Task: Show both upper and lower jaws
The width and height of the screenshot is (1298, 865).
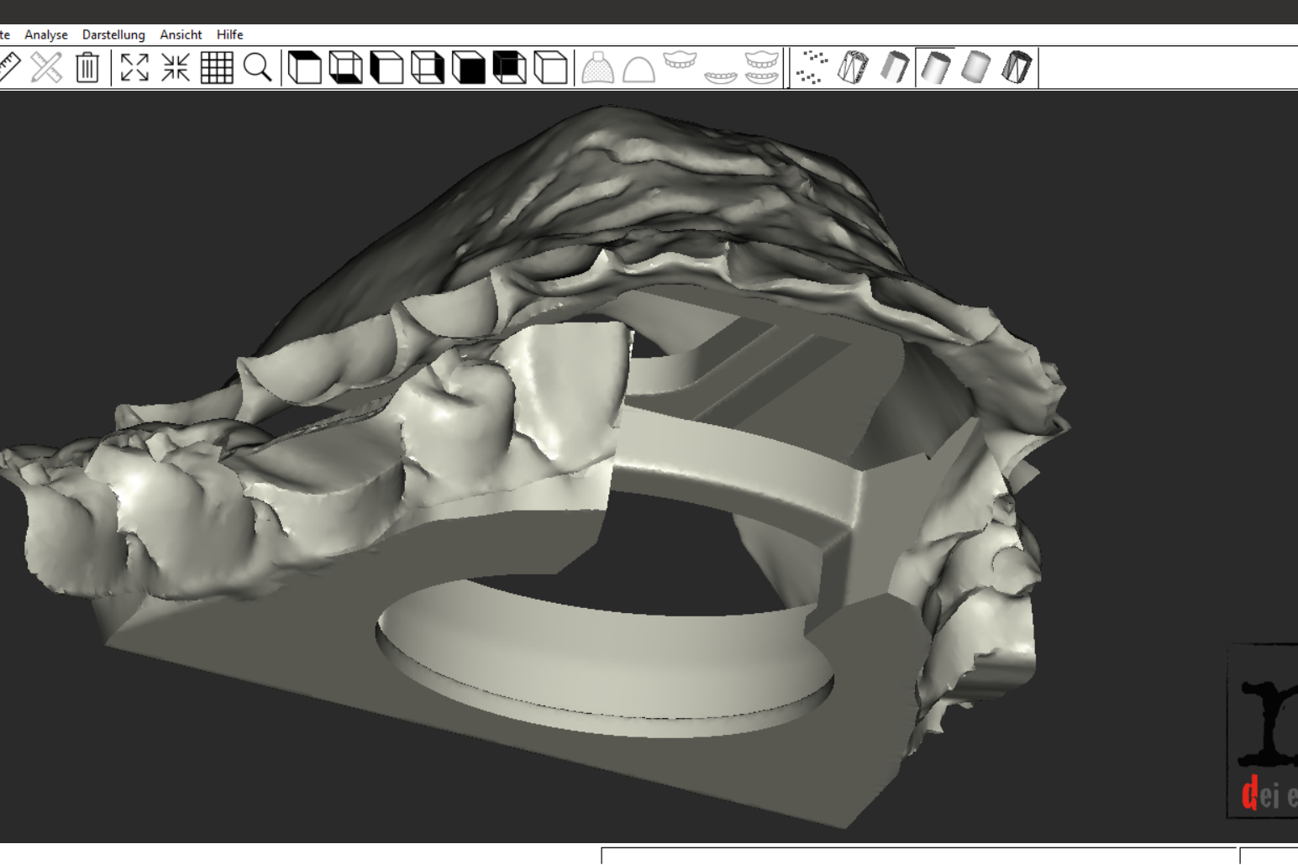Action: [761, 67]
